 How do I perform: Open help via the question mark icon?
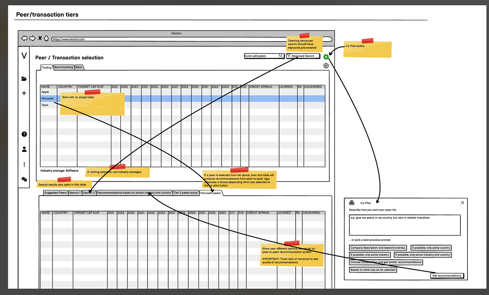click(24, 134)
